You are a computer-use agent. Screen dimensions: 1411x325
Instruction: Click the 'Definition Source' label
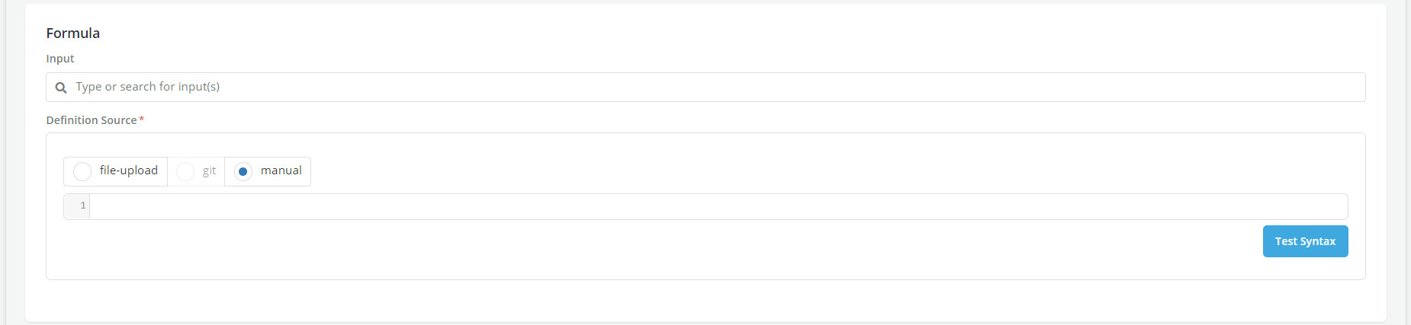tap(92, 120)
